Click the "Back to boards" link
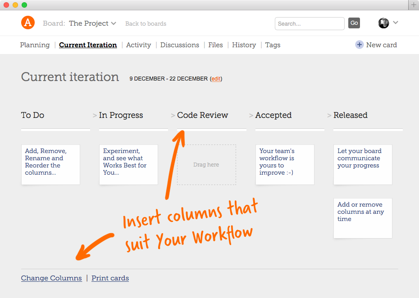This screenshot has width=419, height=298. 146,23
